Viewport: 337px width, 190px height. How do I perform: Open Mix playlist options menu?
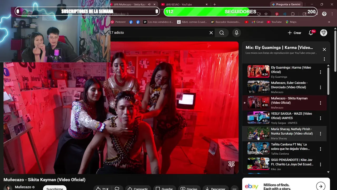coord(324,59)
